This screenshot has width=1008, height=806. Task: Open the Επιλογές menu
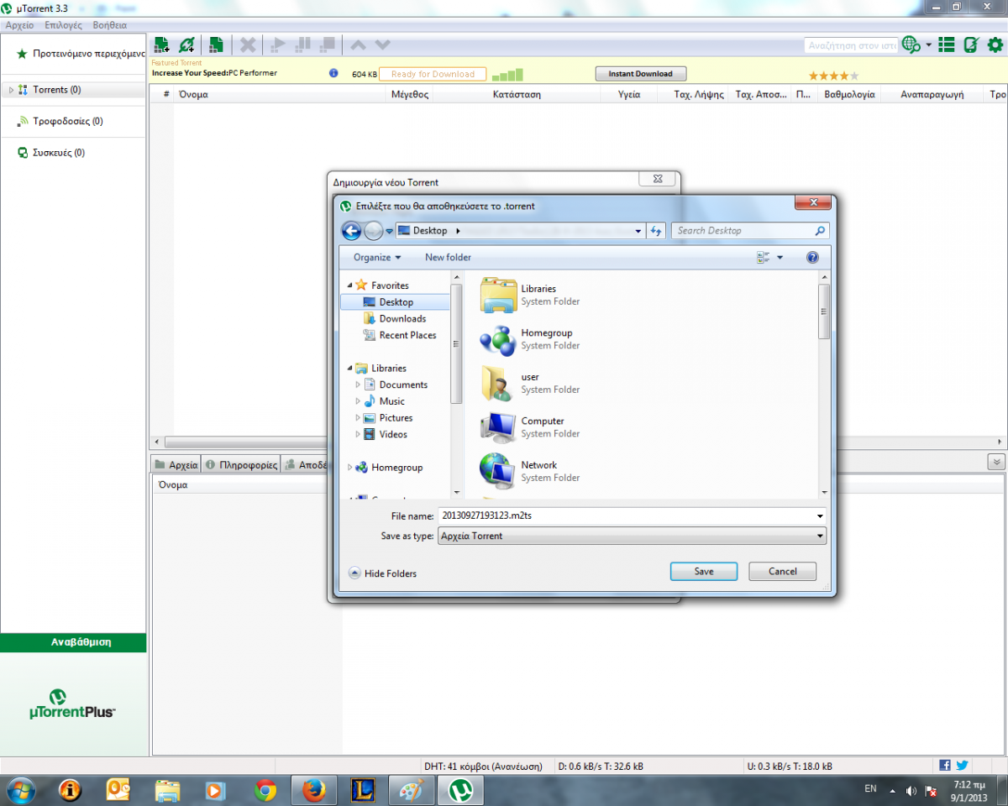click(x=64, y=25)
